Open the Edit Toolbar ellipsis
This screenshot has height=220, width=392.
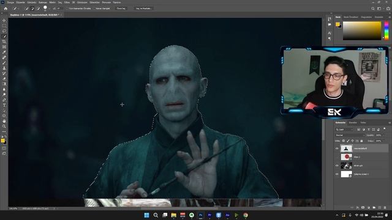pyautogui.click(x=4, y=131)
